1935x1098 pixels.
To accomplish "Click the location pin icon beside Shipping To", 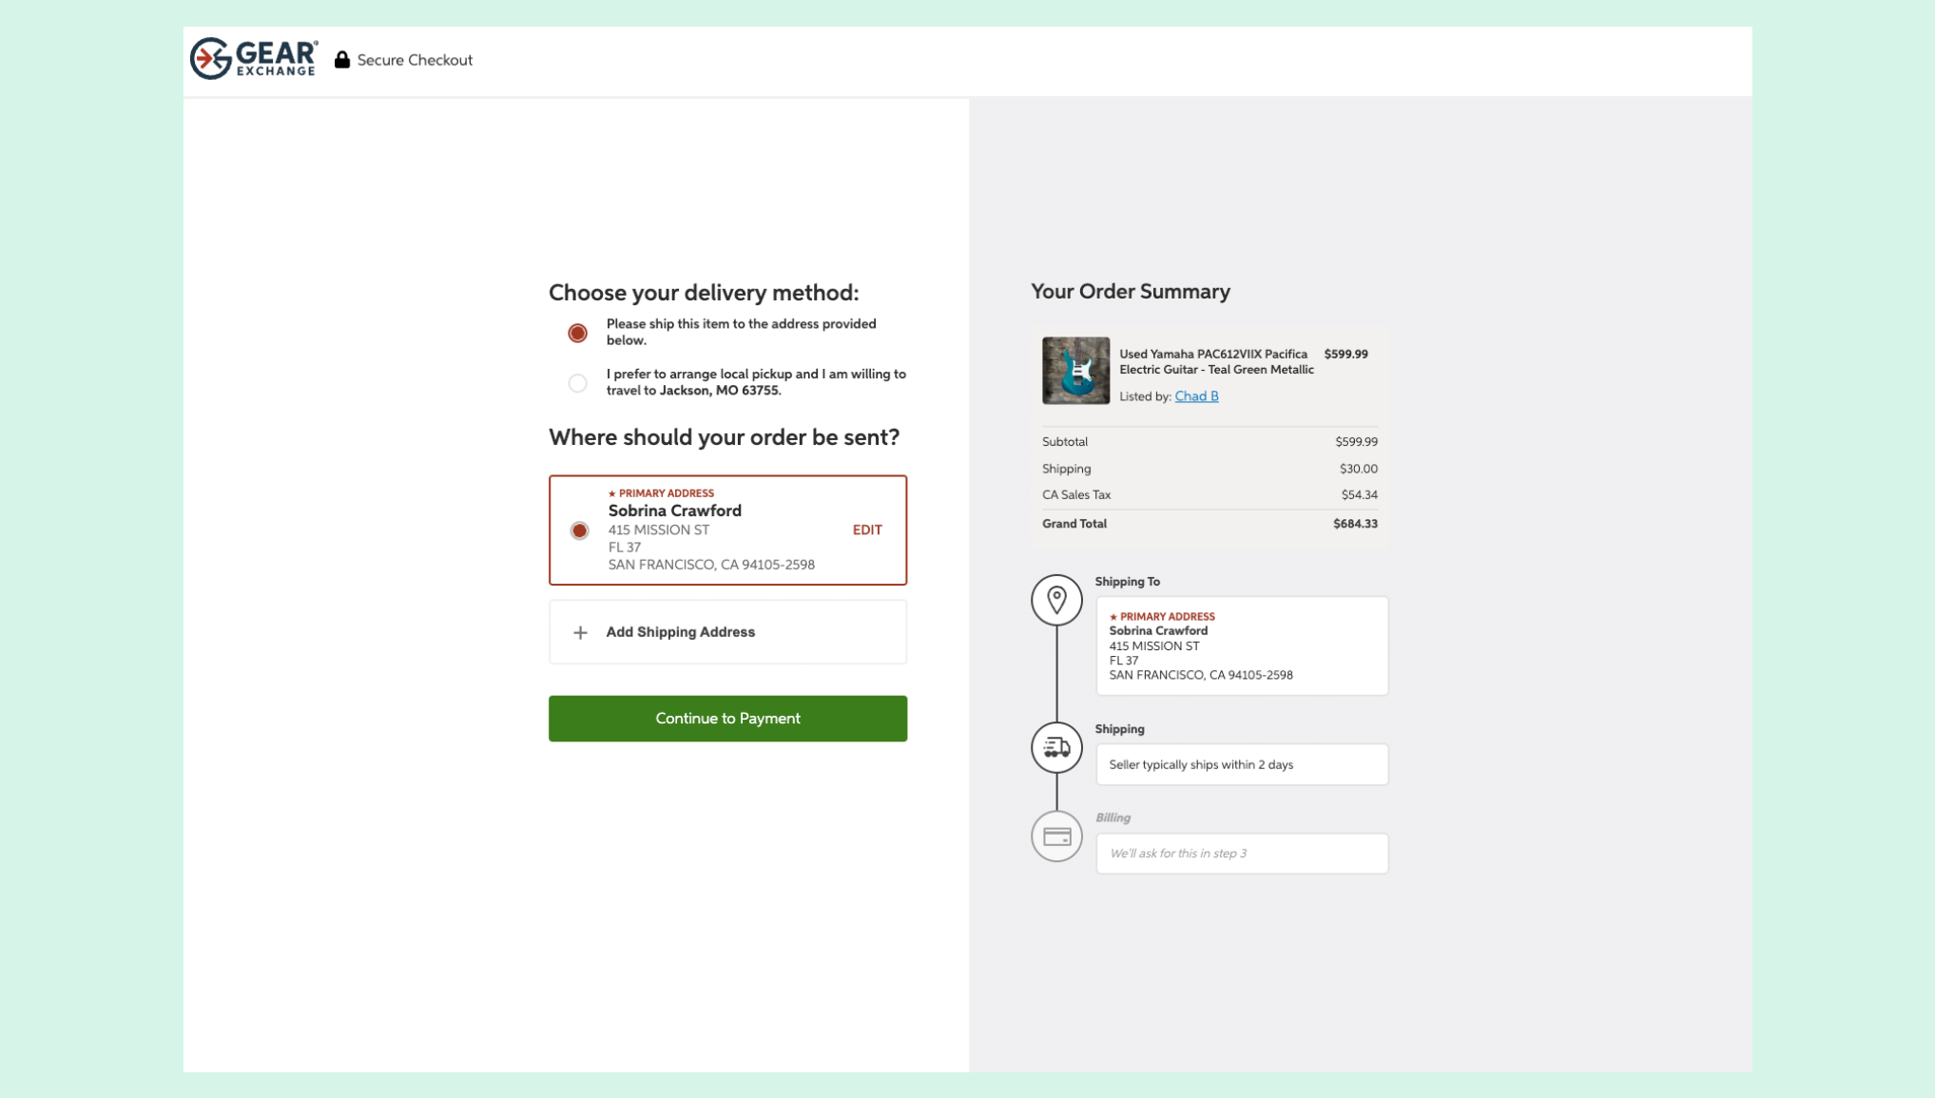I will tap(1056, 600).
